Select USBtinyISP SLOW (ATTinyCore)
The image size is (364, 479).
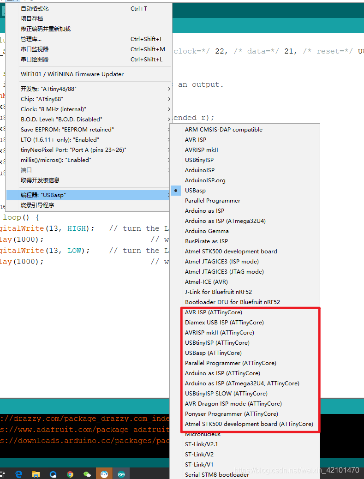pos(245,394)
